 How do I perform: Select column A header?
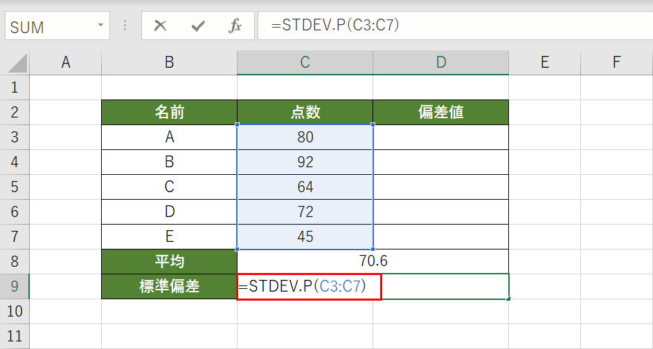[66, 63]
